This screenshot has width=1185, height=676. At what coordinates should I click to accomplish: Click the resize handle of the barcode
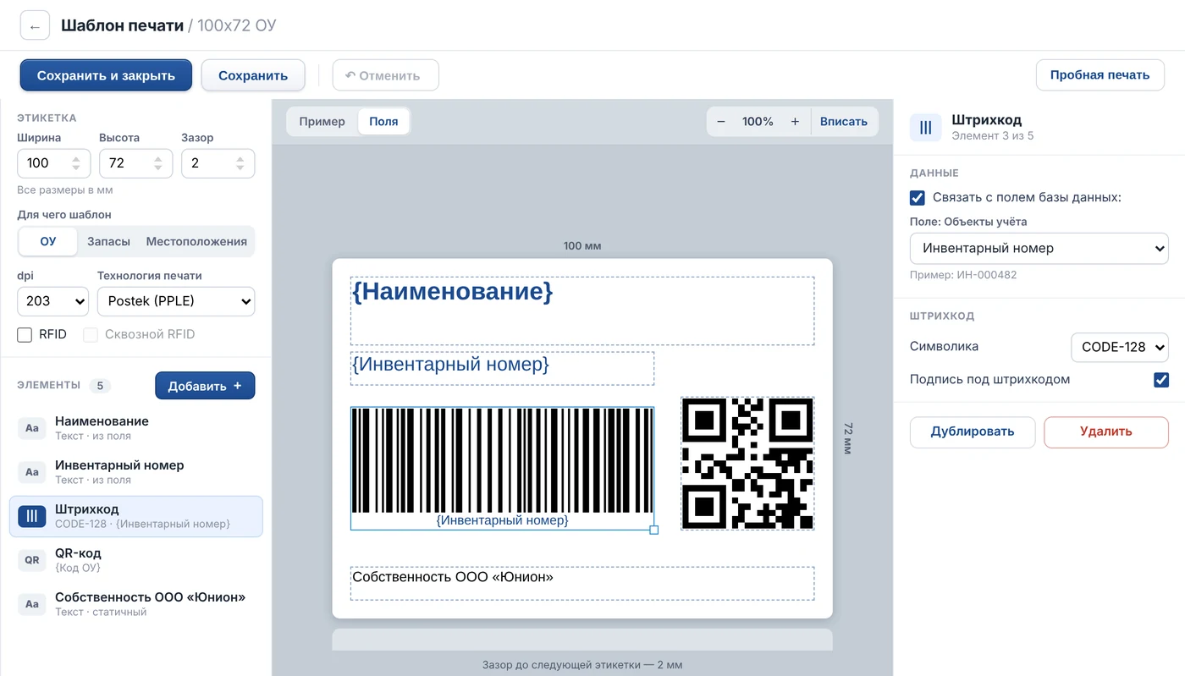tap(653, 530)
